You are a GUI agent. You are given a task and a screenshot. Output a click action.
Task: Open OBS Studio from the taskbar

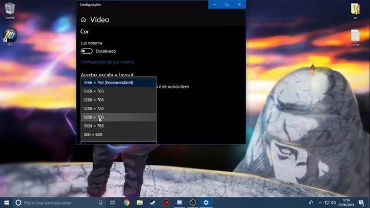pyautogui.click(x=193, y=203)
